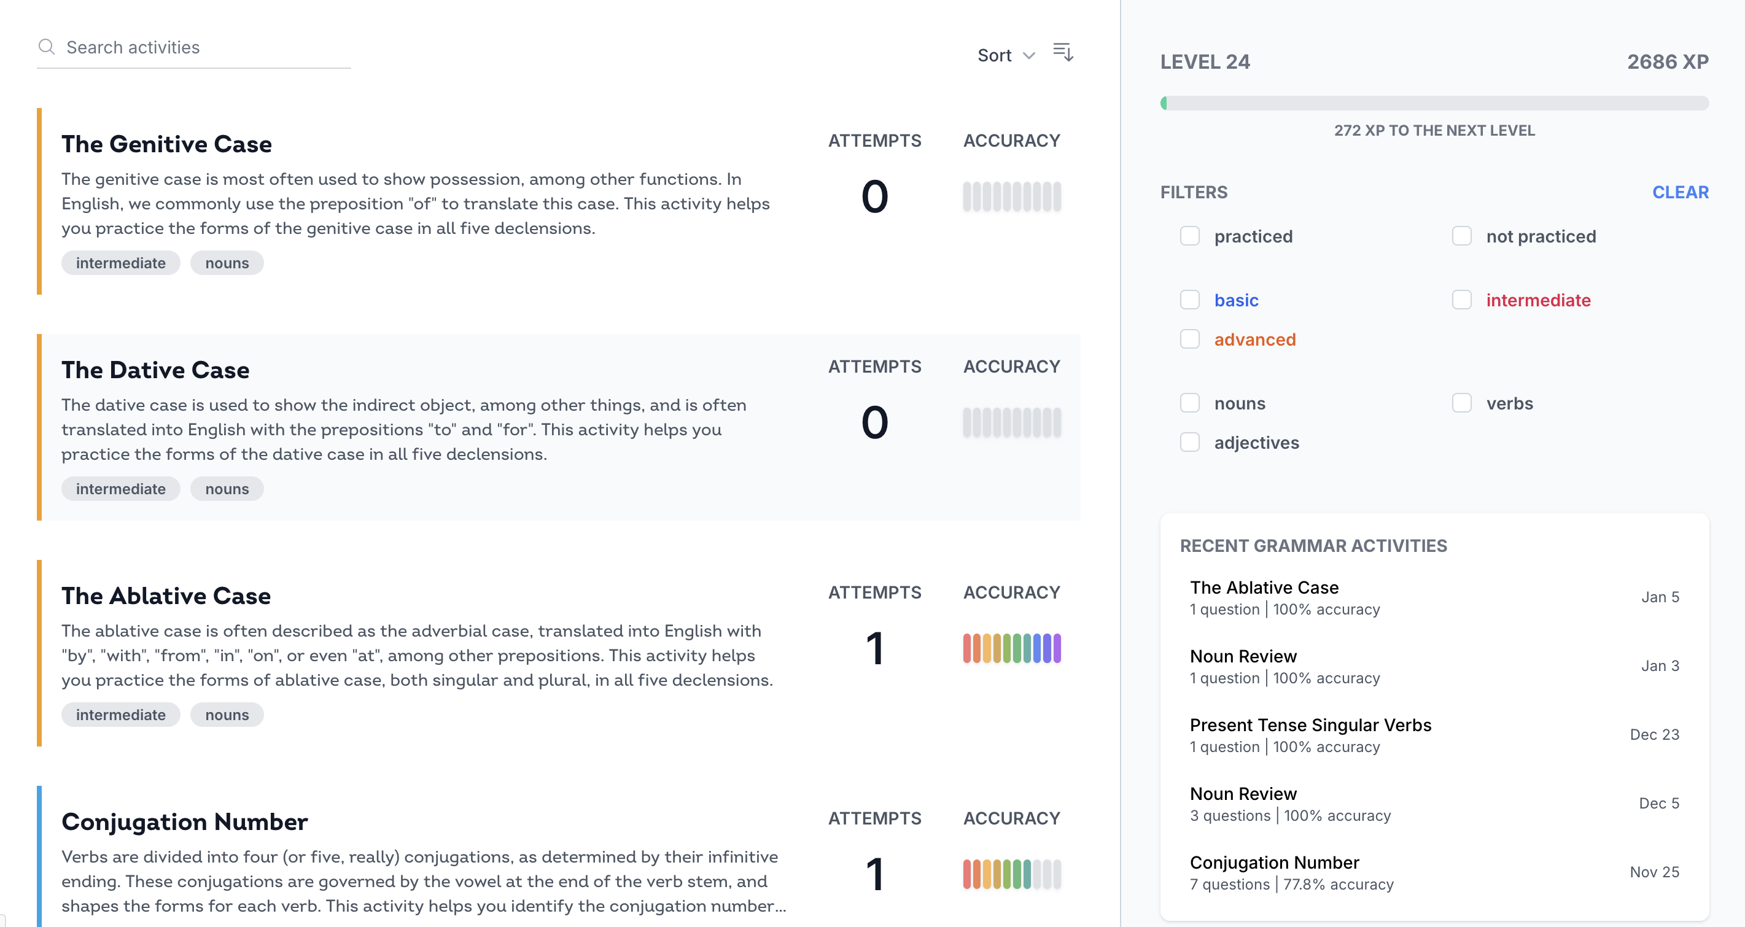This screenshot has height=927, width=1745.
Task: Click the XP level progress bar
Action: click(1434, 104)
